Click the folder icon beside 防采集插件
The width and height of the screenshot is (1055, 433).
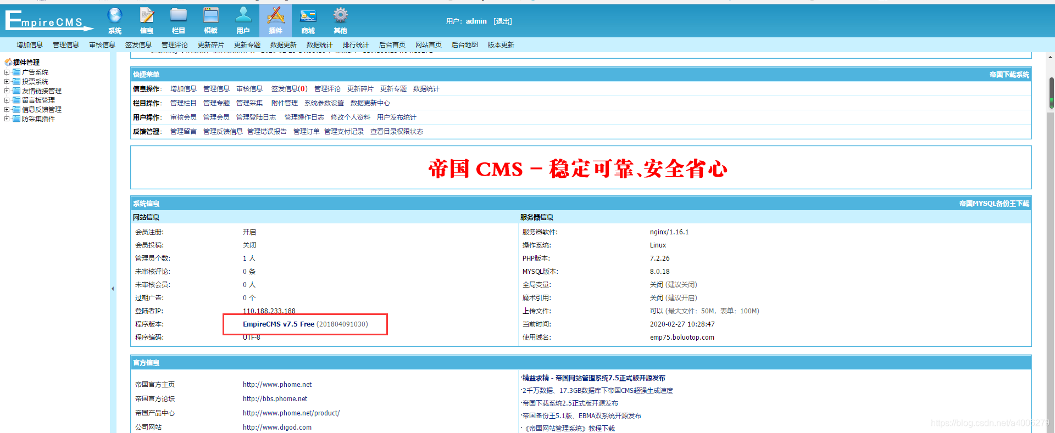16,119
